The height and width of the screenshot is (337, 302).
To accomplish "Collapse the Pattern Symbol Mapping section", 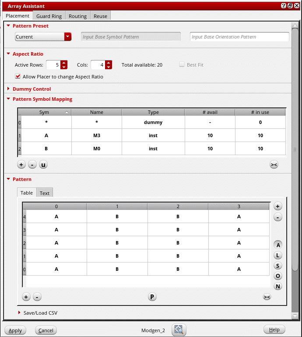I will pos(8,99).
